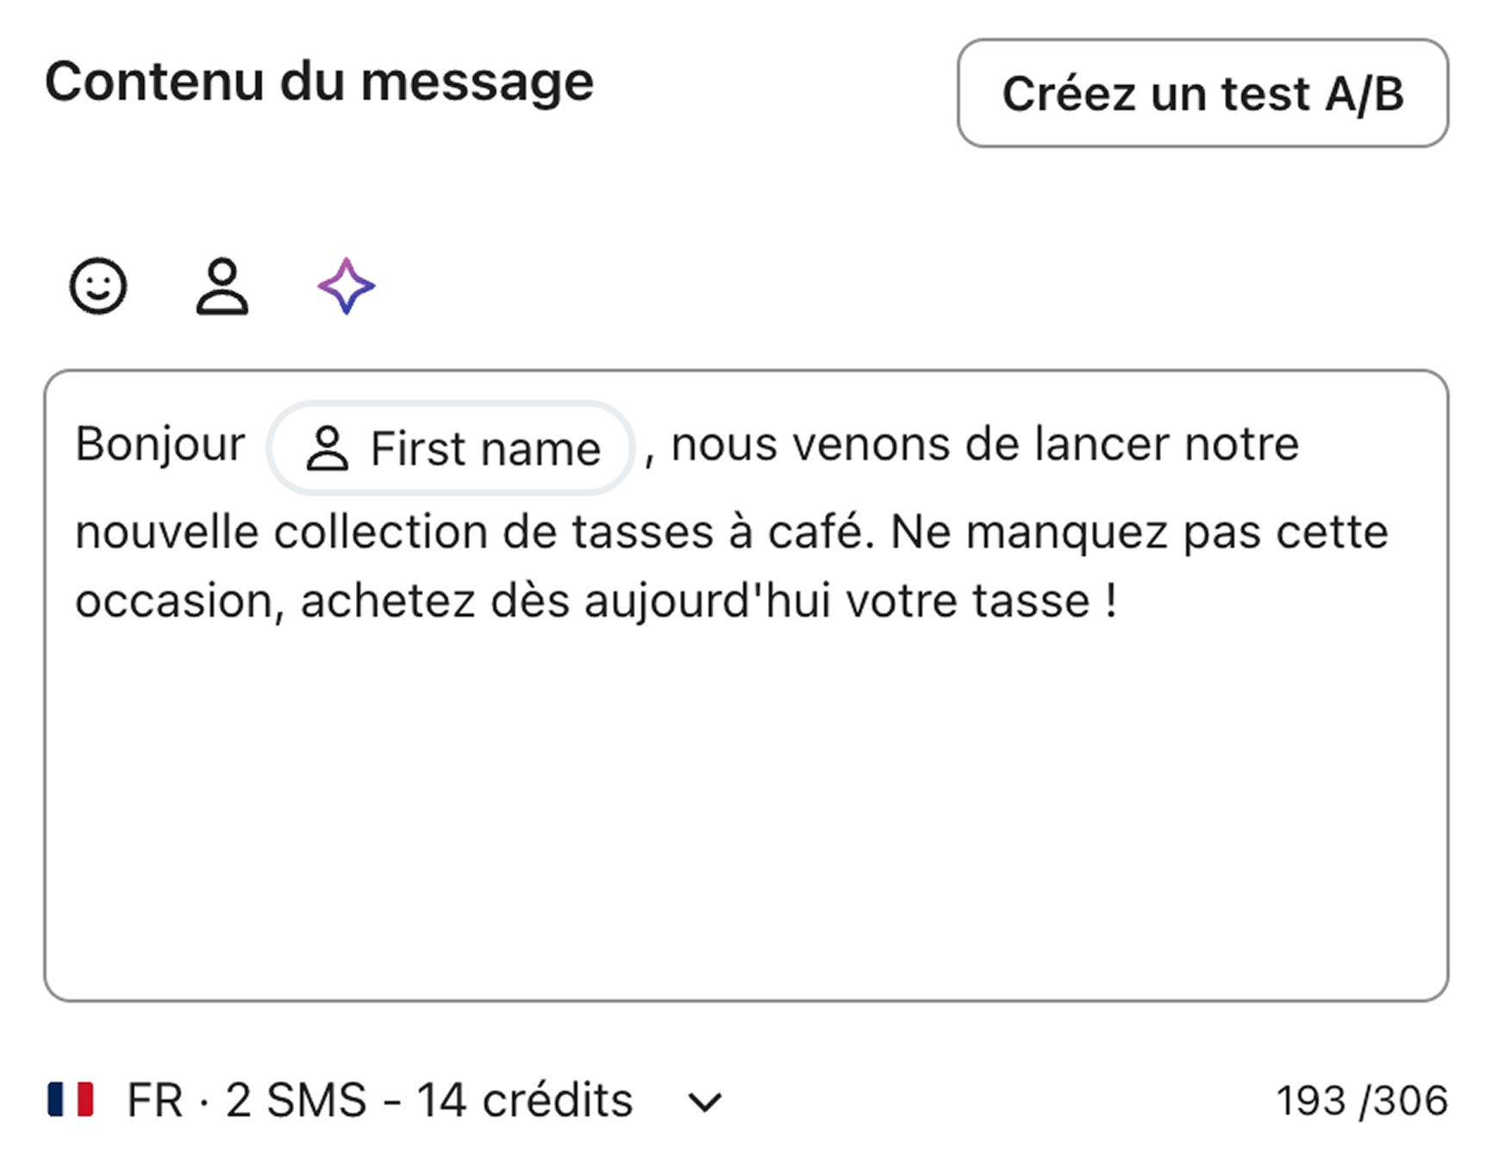Screen dimensions: 1486x1175
Task: Click the 193 /306 character counter
Action: coord(1362,1099)
